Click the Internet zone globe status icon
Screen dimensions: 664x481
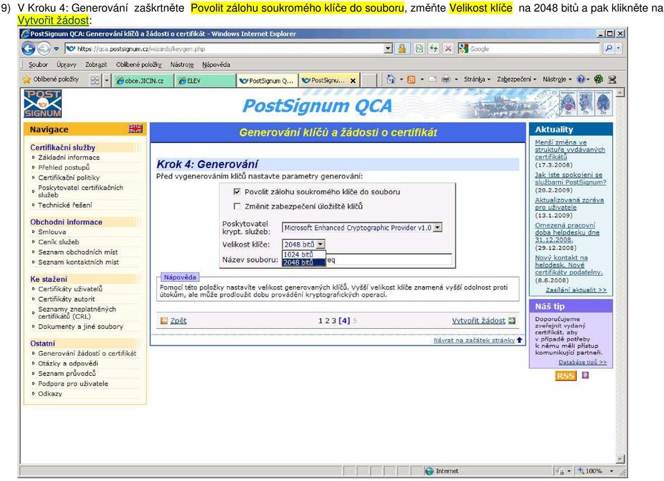429,471
